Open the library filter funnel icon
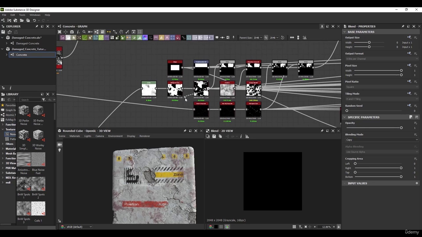422x237 pixels. (44, 100)
